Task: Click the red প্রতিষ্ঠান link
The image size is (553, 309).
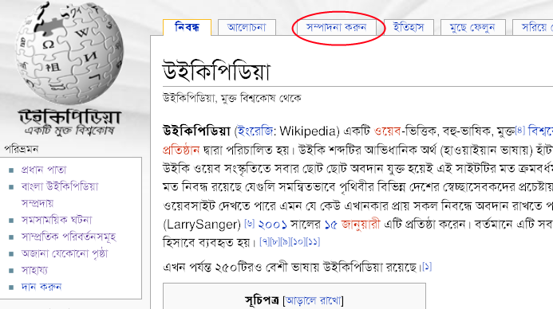Action: pyautogui.click(x=181, y=150)
